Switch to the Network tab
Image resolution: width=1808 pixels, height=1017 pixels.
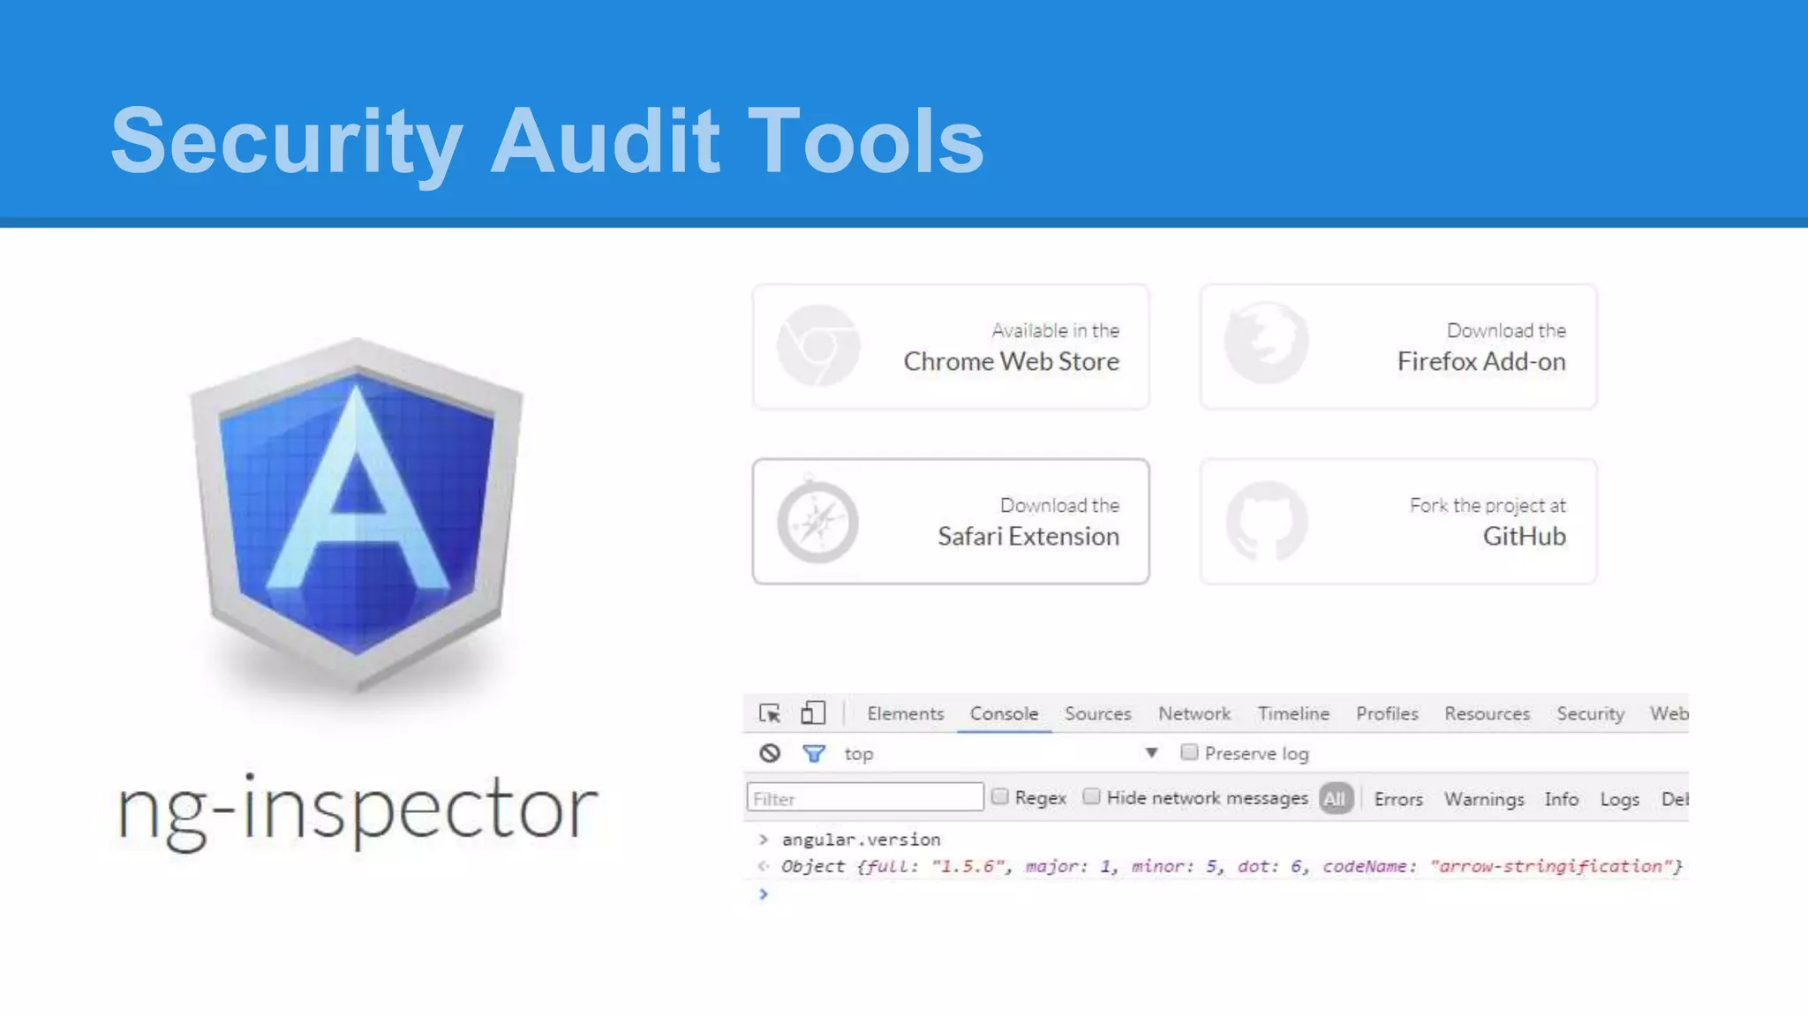coord(1194,713)
